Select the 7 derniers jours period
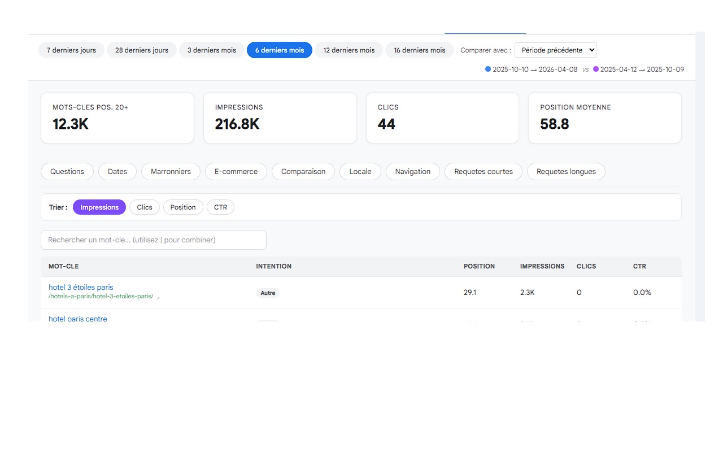Screen dimensions: 723x452 coord(71,50)
